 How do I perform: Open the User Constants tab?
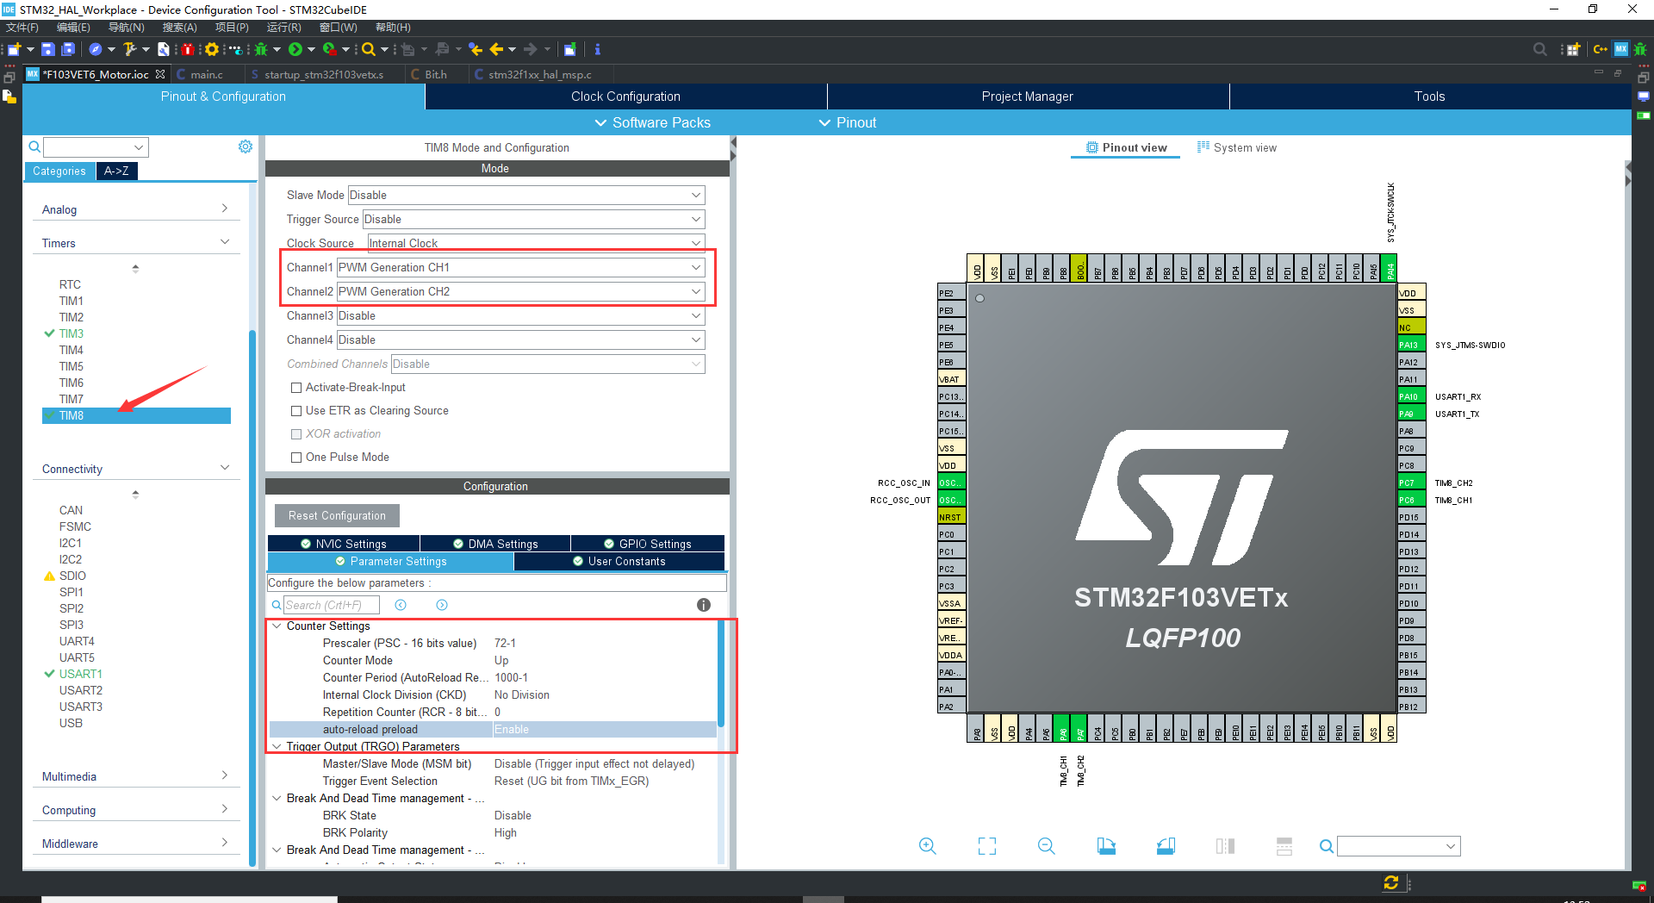coord(619,561)
